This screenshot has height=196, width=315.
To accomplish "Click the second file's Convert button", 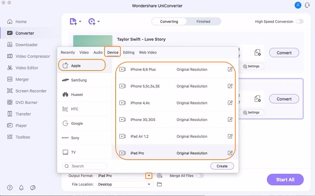I will [284, 99].
